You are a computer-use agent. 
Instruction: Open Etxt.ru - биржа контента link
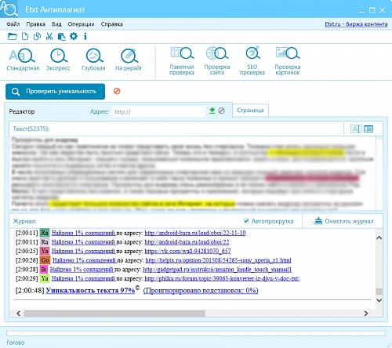click(356, 24)
